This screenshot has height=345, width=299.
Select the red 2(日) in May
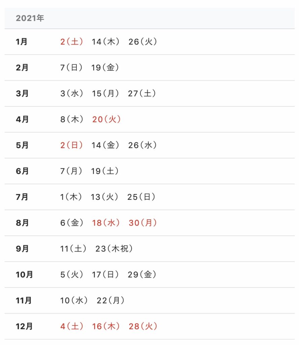72,145
